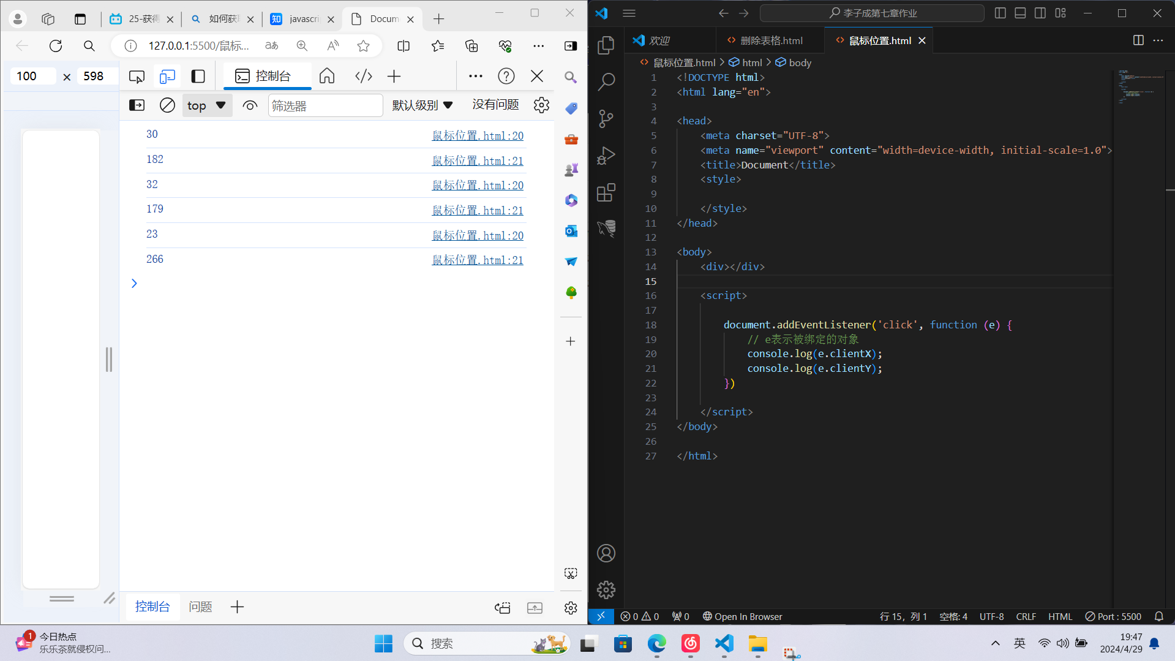The image size is (1175, 661).
Task: Toggle console sidebar panel
Action: [x=137, y=105]
